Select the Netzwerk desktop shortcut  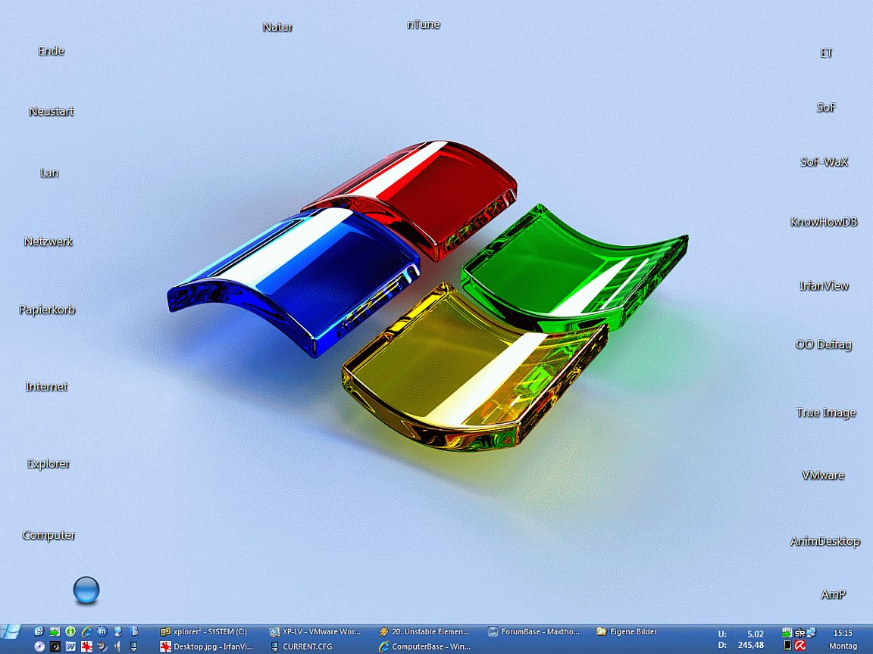tap(48, 241)
